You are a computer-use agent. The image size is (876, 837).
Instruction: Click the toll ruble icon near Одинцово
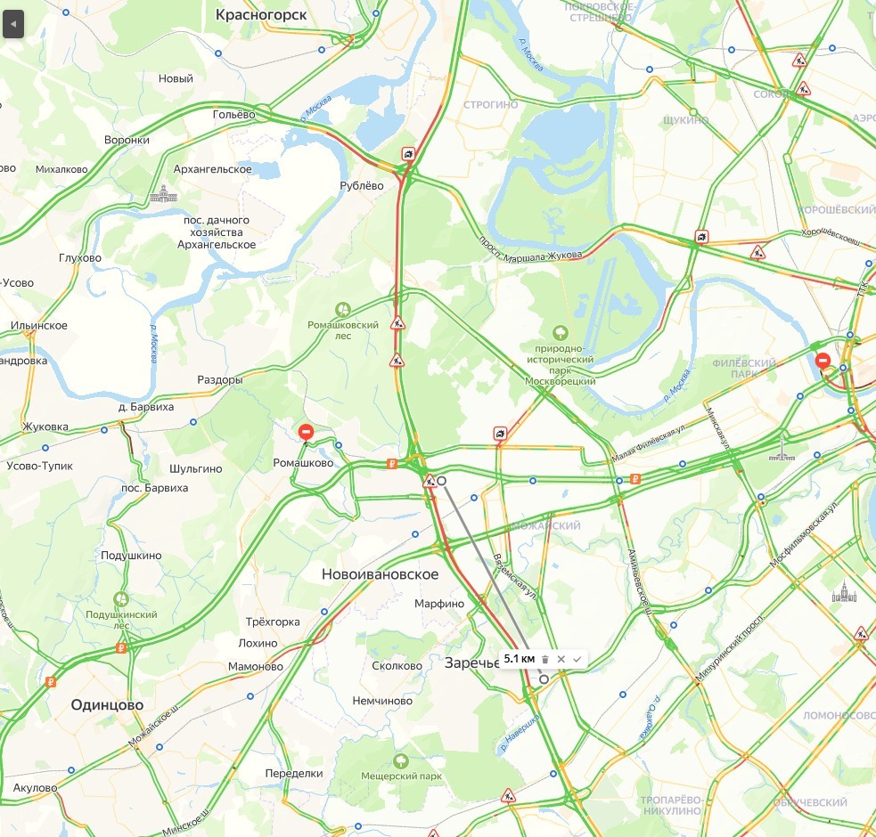(x=51, y=682)
